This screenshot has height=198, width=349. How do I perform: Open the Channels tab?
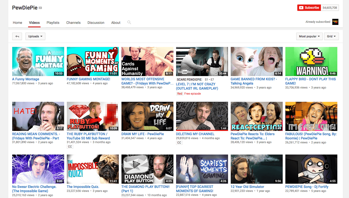pos(73,23)
